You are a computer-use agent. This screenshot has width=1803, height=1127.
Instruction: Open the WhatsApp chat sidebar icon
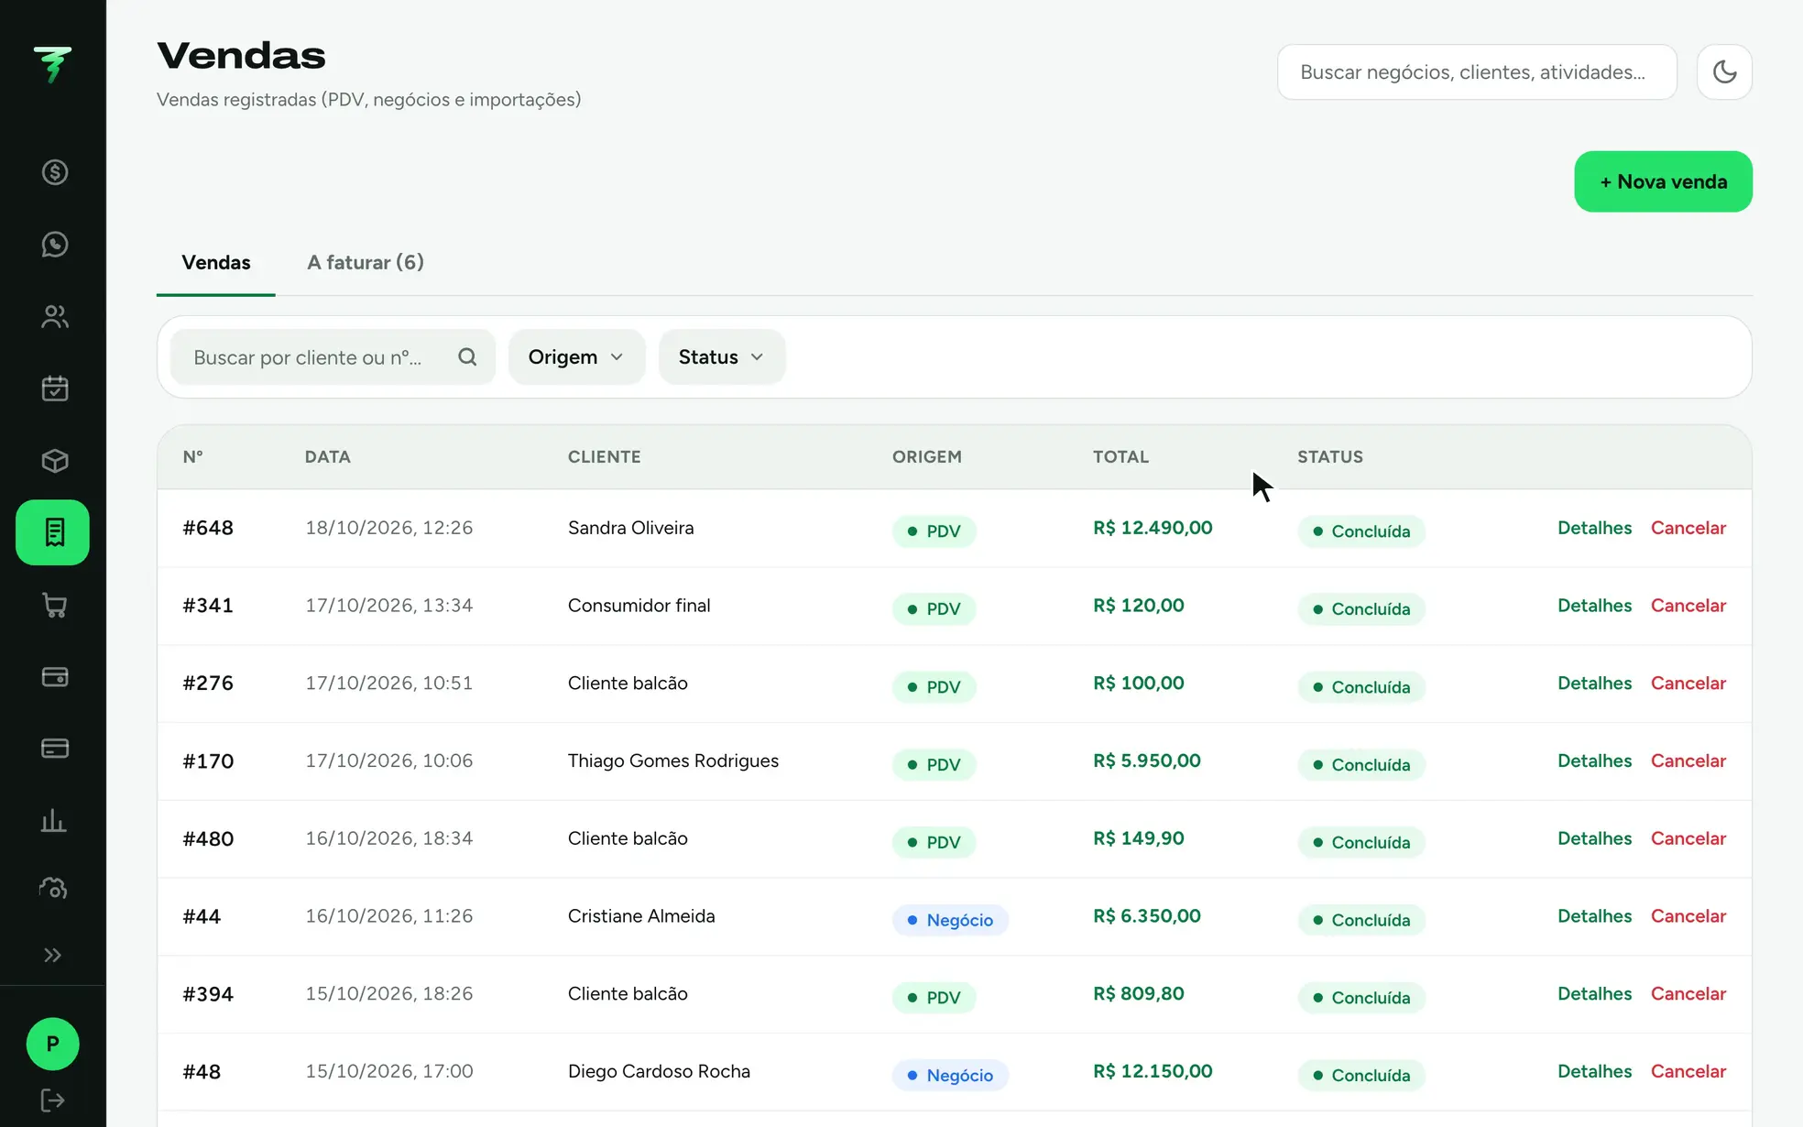click(x=54, y=245)
